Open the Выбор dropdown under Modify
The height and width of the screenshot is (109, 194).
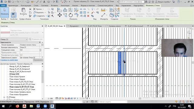(x=5, y=19)
